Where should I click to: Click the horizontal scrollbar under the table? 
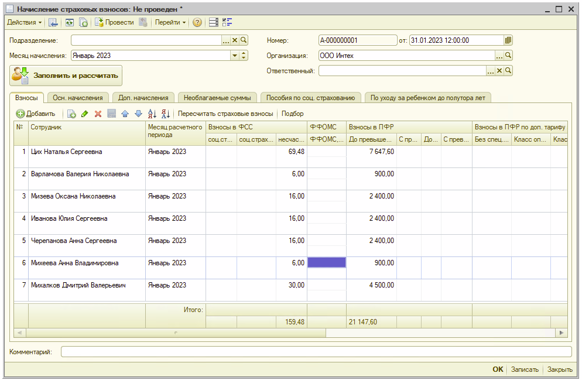(176, 333)
